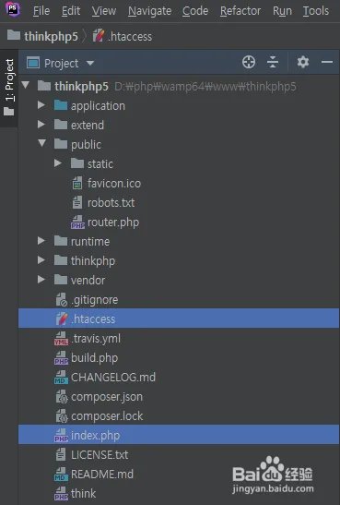The height and width of the screenshot is (505, 340).
Task: Click the PhpStorm logo icon
Action: click(13, 9)
